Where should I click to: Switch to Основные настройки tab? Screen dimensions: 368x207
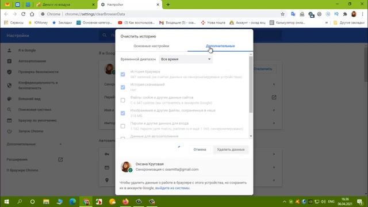click(x=151, y=46)
